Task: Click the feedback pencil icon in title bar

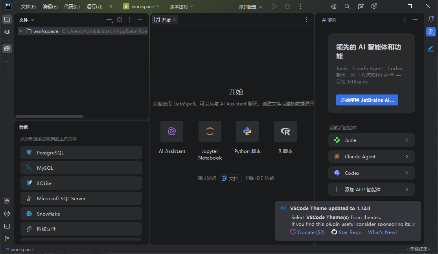Action: point(361,6)
